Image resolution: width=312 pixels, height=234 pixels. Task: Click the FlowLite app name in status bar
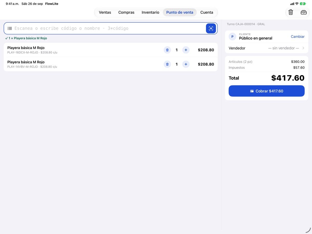pos(52,4)
